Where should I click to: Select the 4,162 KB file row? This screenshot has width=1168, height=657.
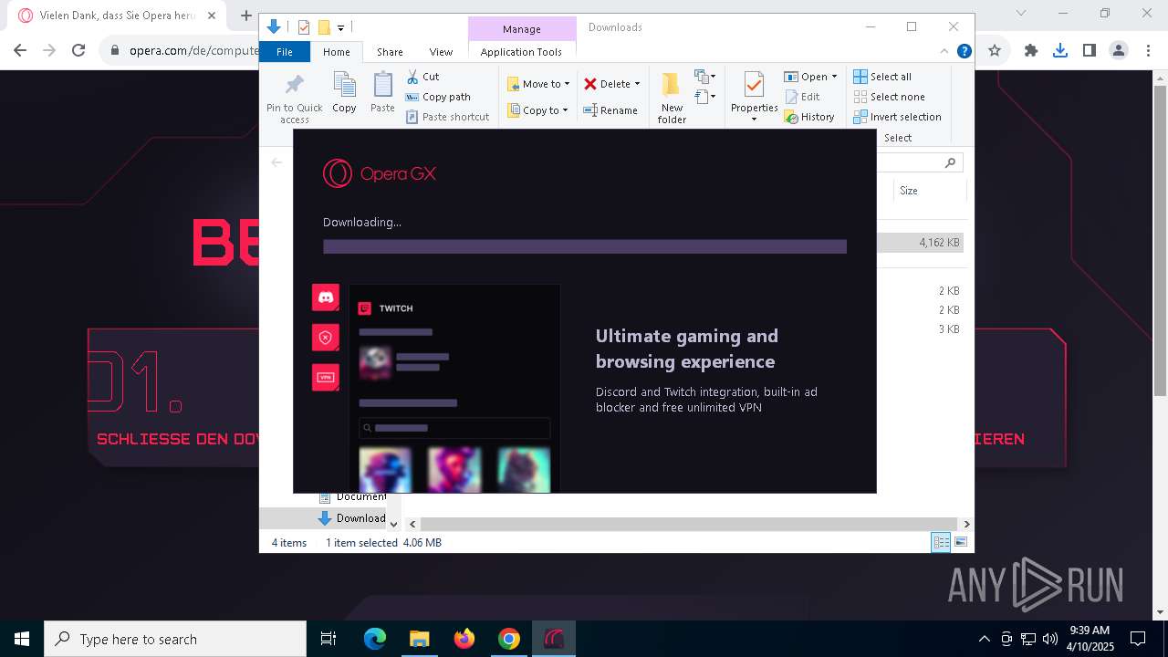920,243
